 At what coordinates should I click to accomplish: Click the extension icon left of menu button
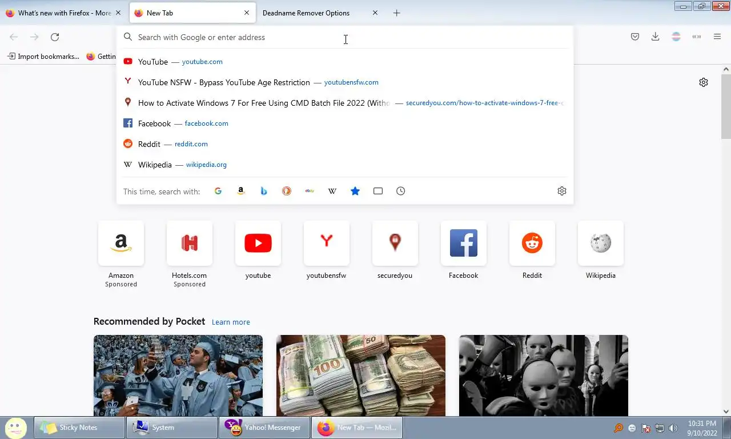coord(697,37)
